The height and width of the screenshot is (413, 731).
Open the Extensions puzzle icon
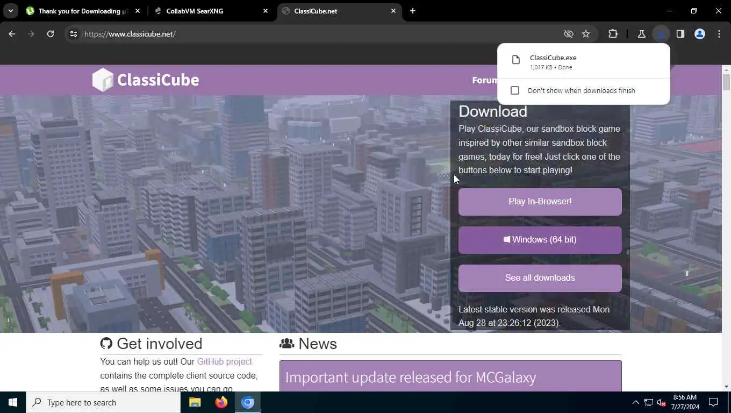[613, 34]
